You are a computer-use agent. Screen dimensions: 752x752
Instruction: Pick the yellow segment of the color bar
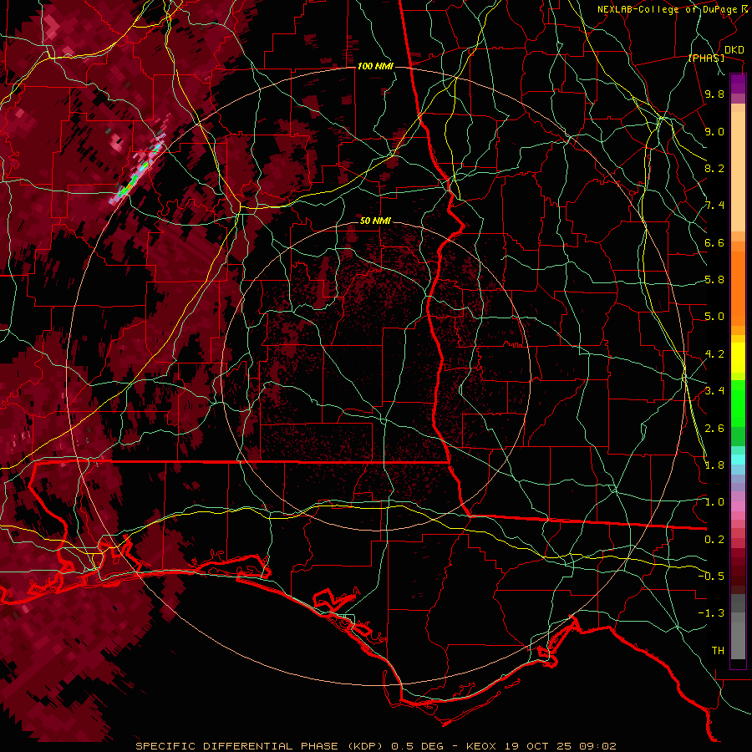click(738, 358)
